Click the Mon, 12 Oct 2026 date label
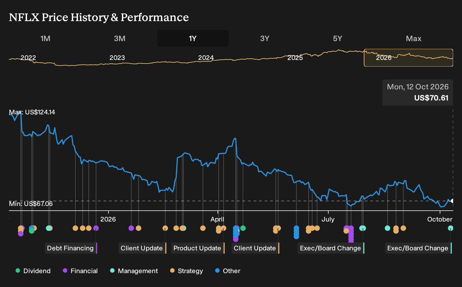462x287 pixels. (418, 87)
